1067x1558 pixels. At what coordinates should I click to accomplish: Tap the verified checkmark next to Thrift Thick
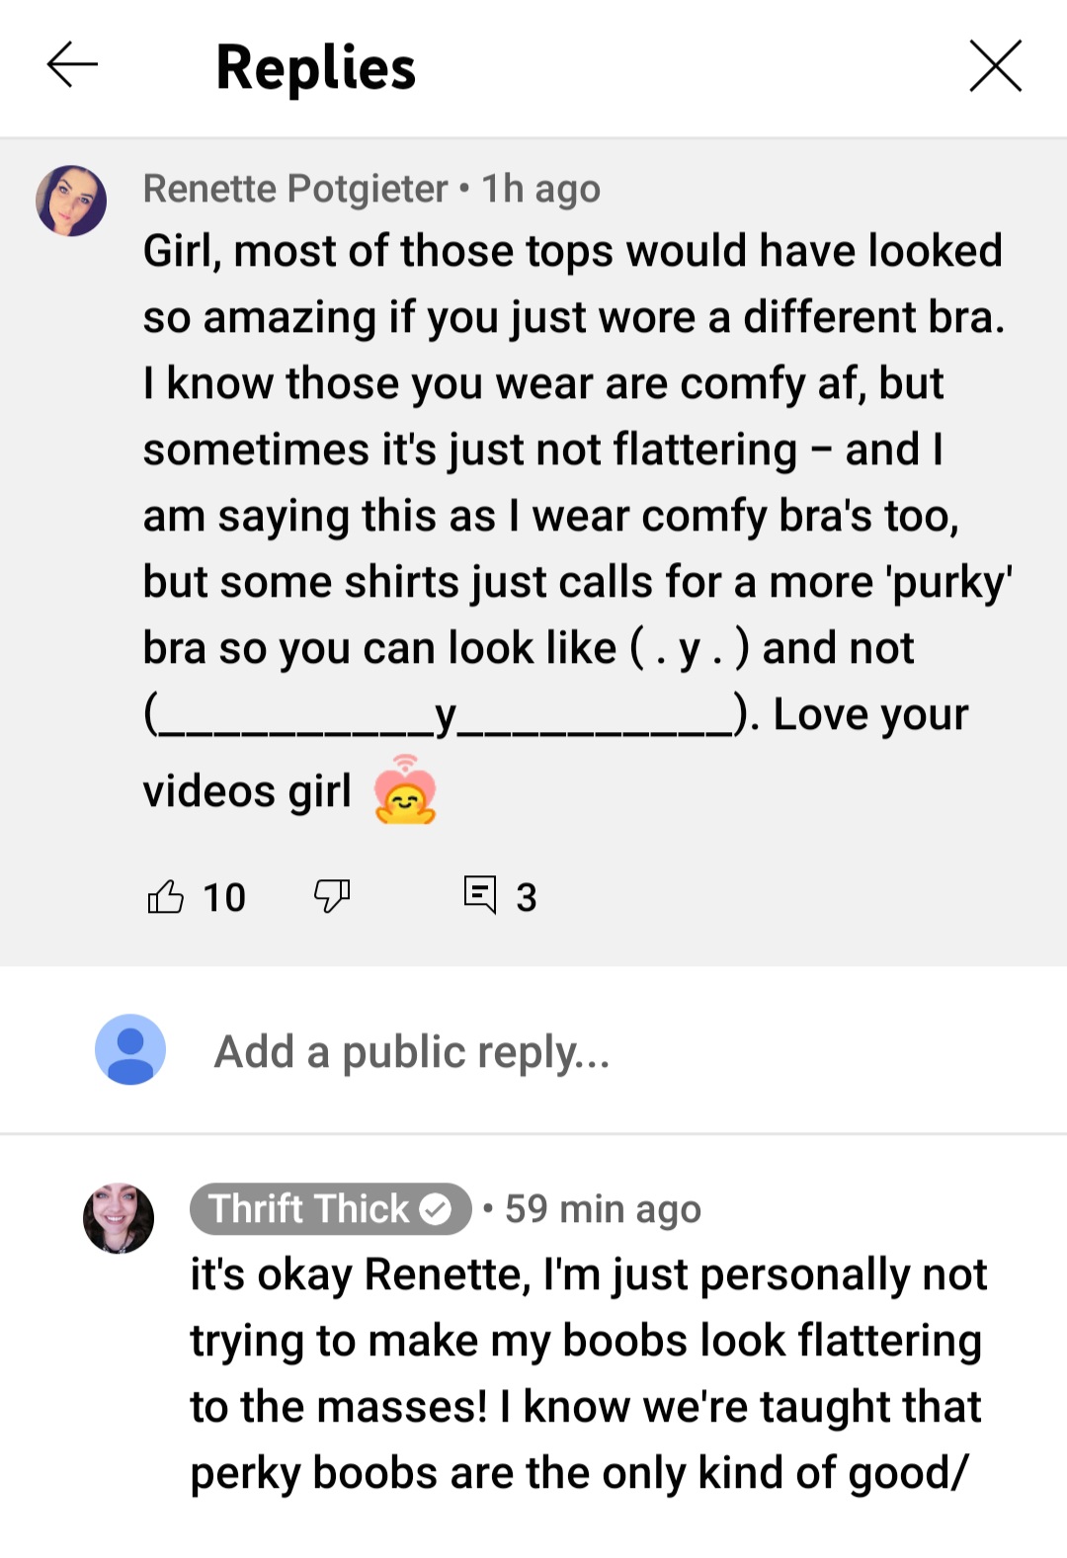point(436,1209)
